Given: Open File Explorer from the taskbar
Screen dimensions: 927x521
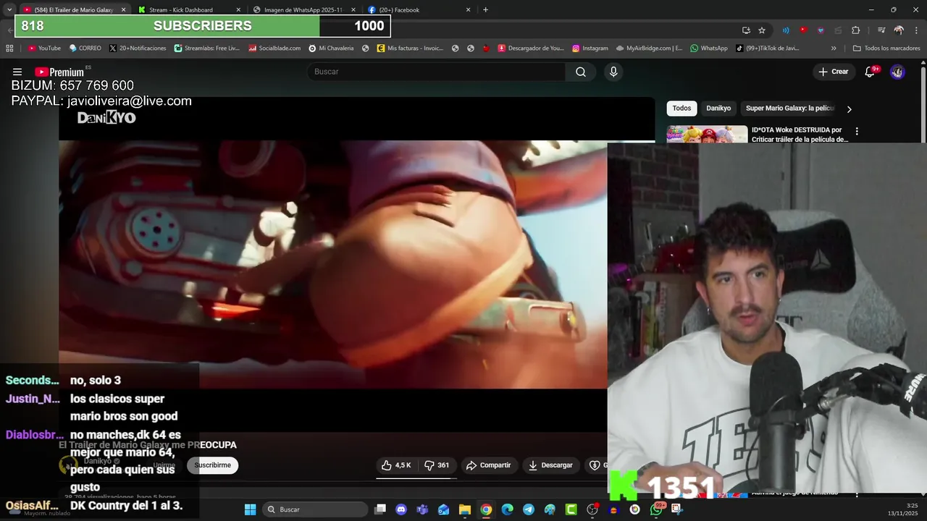Looking at the screenshot, I should (465, 509).
